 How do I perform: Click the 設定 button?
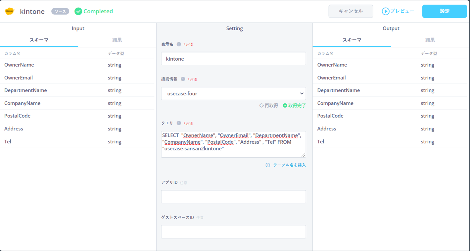[x=445, y=11]
